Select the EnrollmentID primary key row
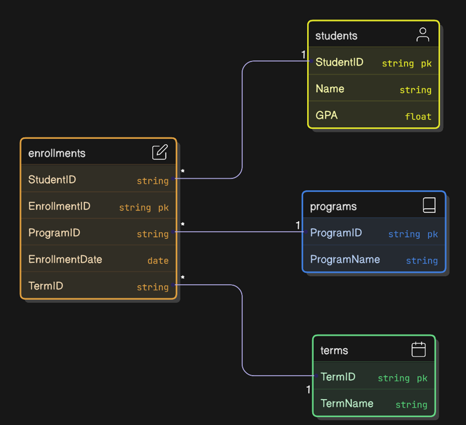Viewport: 466px width, 425px height. point(59,207)
